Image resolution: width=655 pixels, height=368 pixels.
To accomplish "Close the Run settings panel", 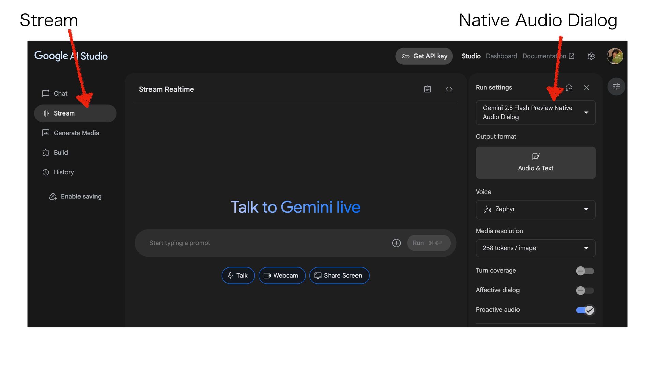I will point(587,88).
